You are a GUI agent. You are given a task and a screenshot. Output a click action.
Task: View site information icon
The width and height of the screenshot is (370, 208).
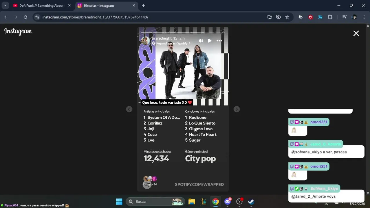[37, 17]
